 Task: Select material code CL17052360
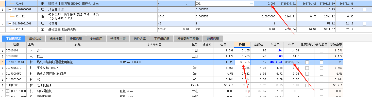click(16, 79)
